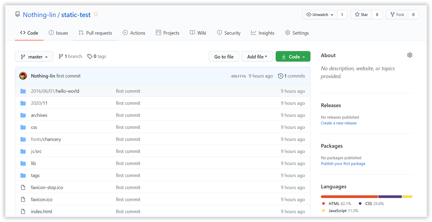Screen dimensions: 432x222
Task: Click the tags icon next to 0 tags
Action: pyautogui.click(x=90, y=56)
